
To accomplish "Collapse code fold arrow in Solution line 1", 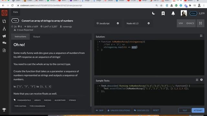I will tap(100, 42).
